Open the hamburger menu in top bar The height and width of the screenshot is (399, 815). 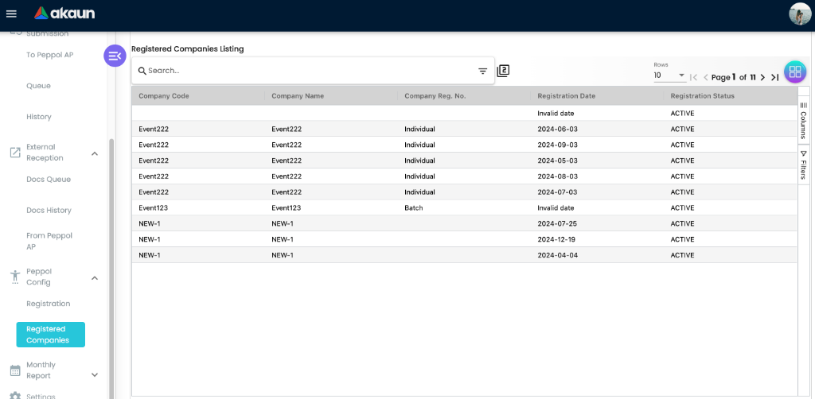point(11,14)
